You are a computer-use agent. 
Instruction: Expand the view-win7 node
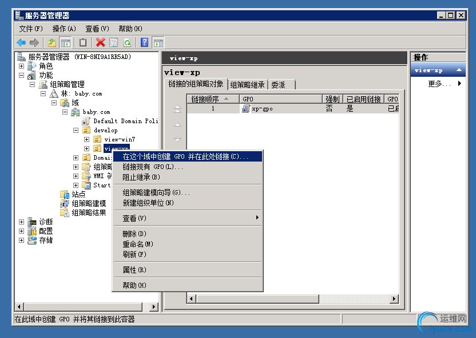click(87, 139)
